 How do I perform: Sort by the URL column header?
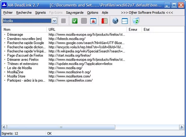[x=87, y=30]
